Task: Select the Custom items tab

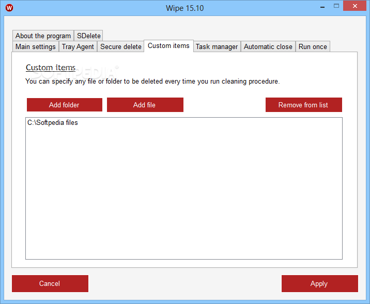Action: 168,46
